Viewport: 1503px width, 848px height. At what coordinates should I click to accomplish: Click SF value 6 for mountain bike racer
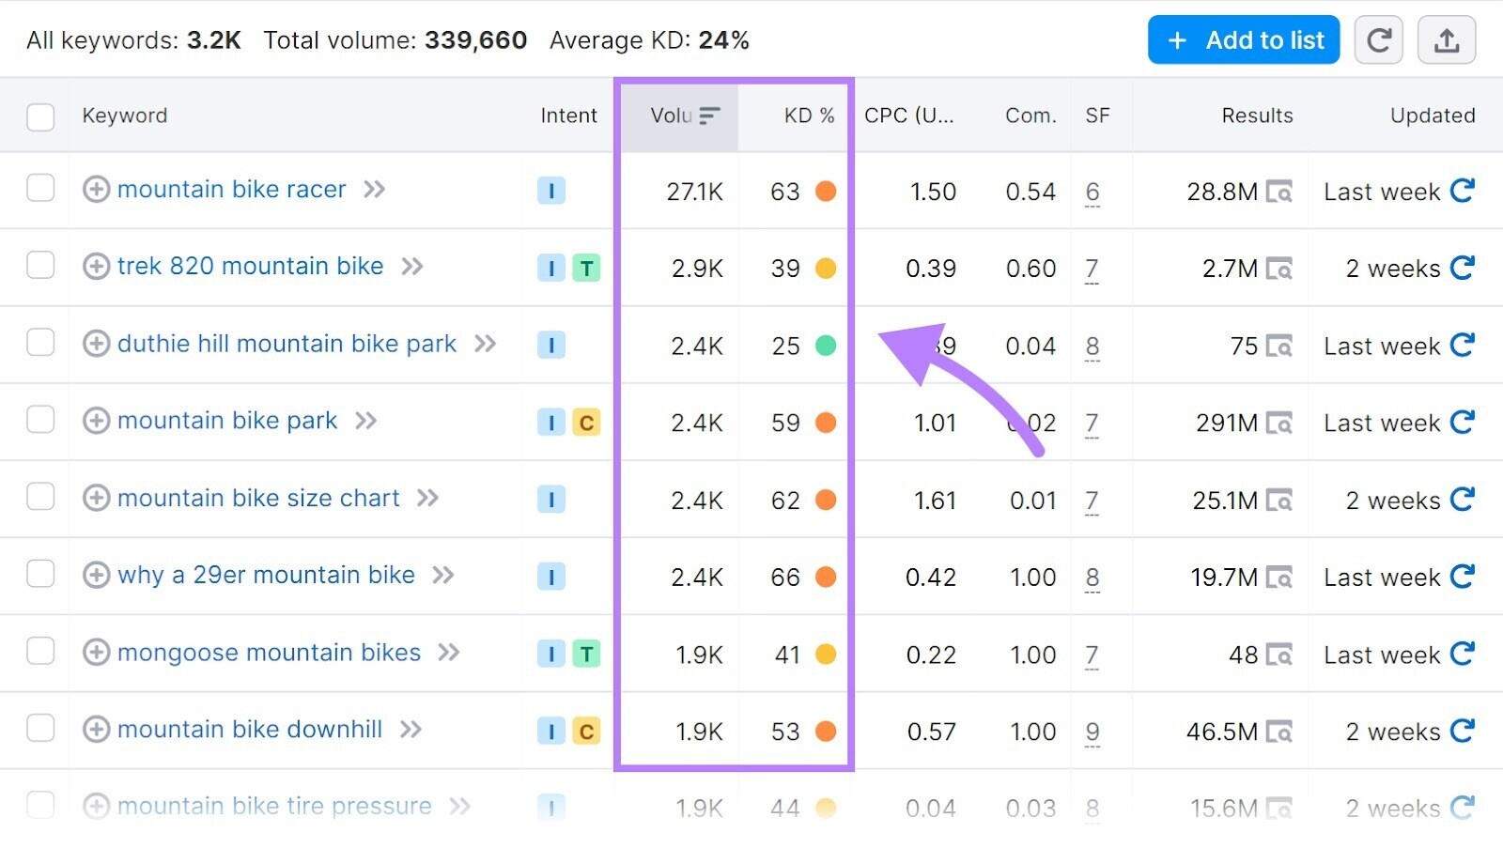1092,193
